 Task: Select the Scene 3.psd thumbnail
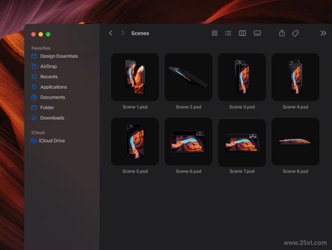(x=242, y=77)
